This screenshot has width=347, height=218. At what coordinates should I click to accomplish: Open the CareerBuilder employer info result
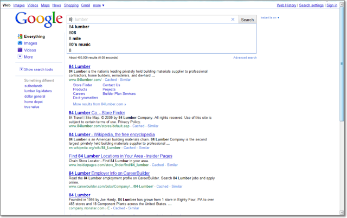click(x=109, y=173)
